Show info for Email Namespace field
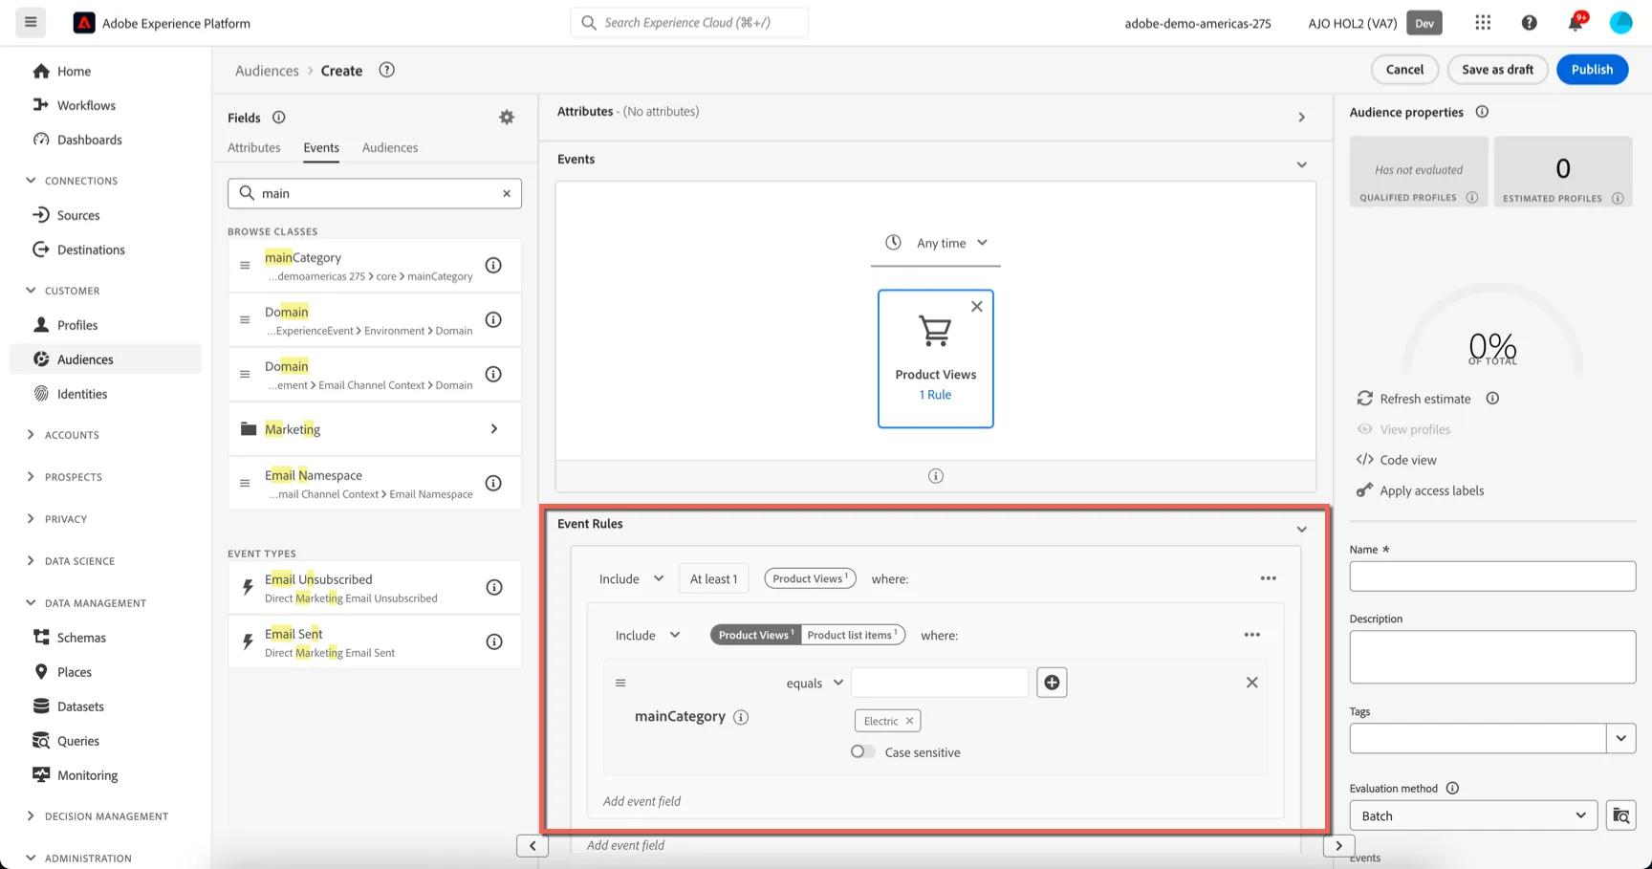This screenshot has width=1652, height=869. click(x=493, y=483)
